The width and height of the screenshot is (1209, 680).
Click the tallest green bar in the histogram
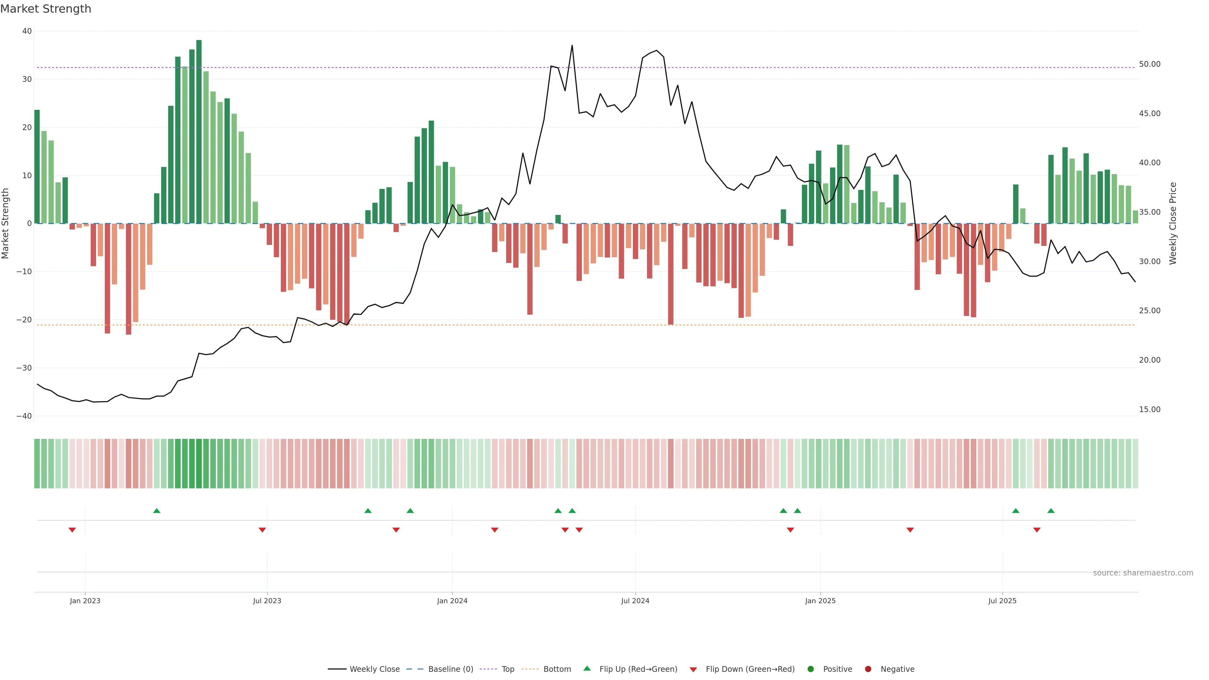point(199,131)
